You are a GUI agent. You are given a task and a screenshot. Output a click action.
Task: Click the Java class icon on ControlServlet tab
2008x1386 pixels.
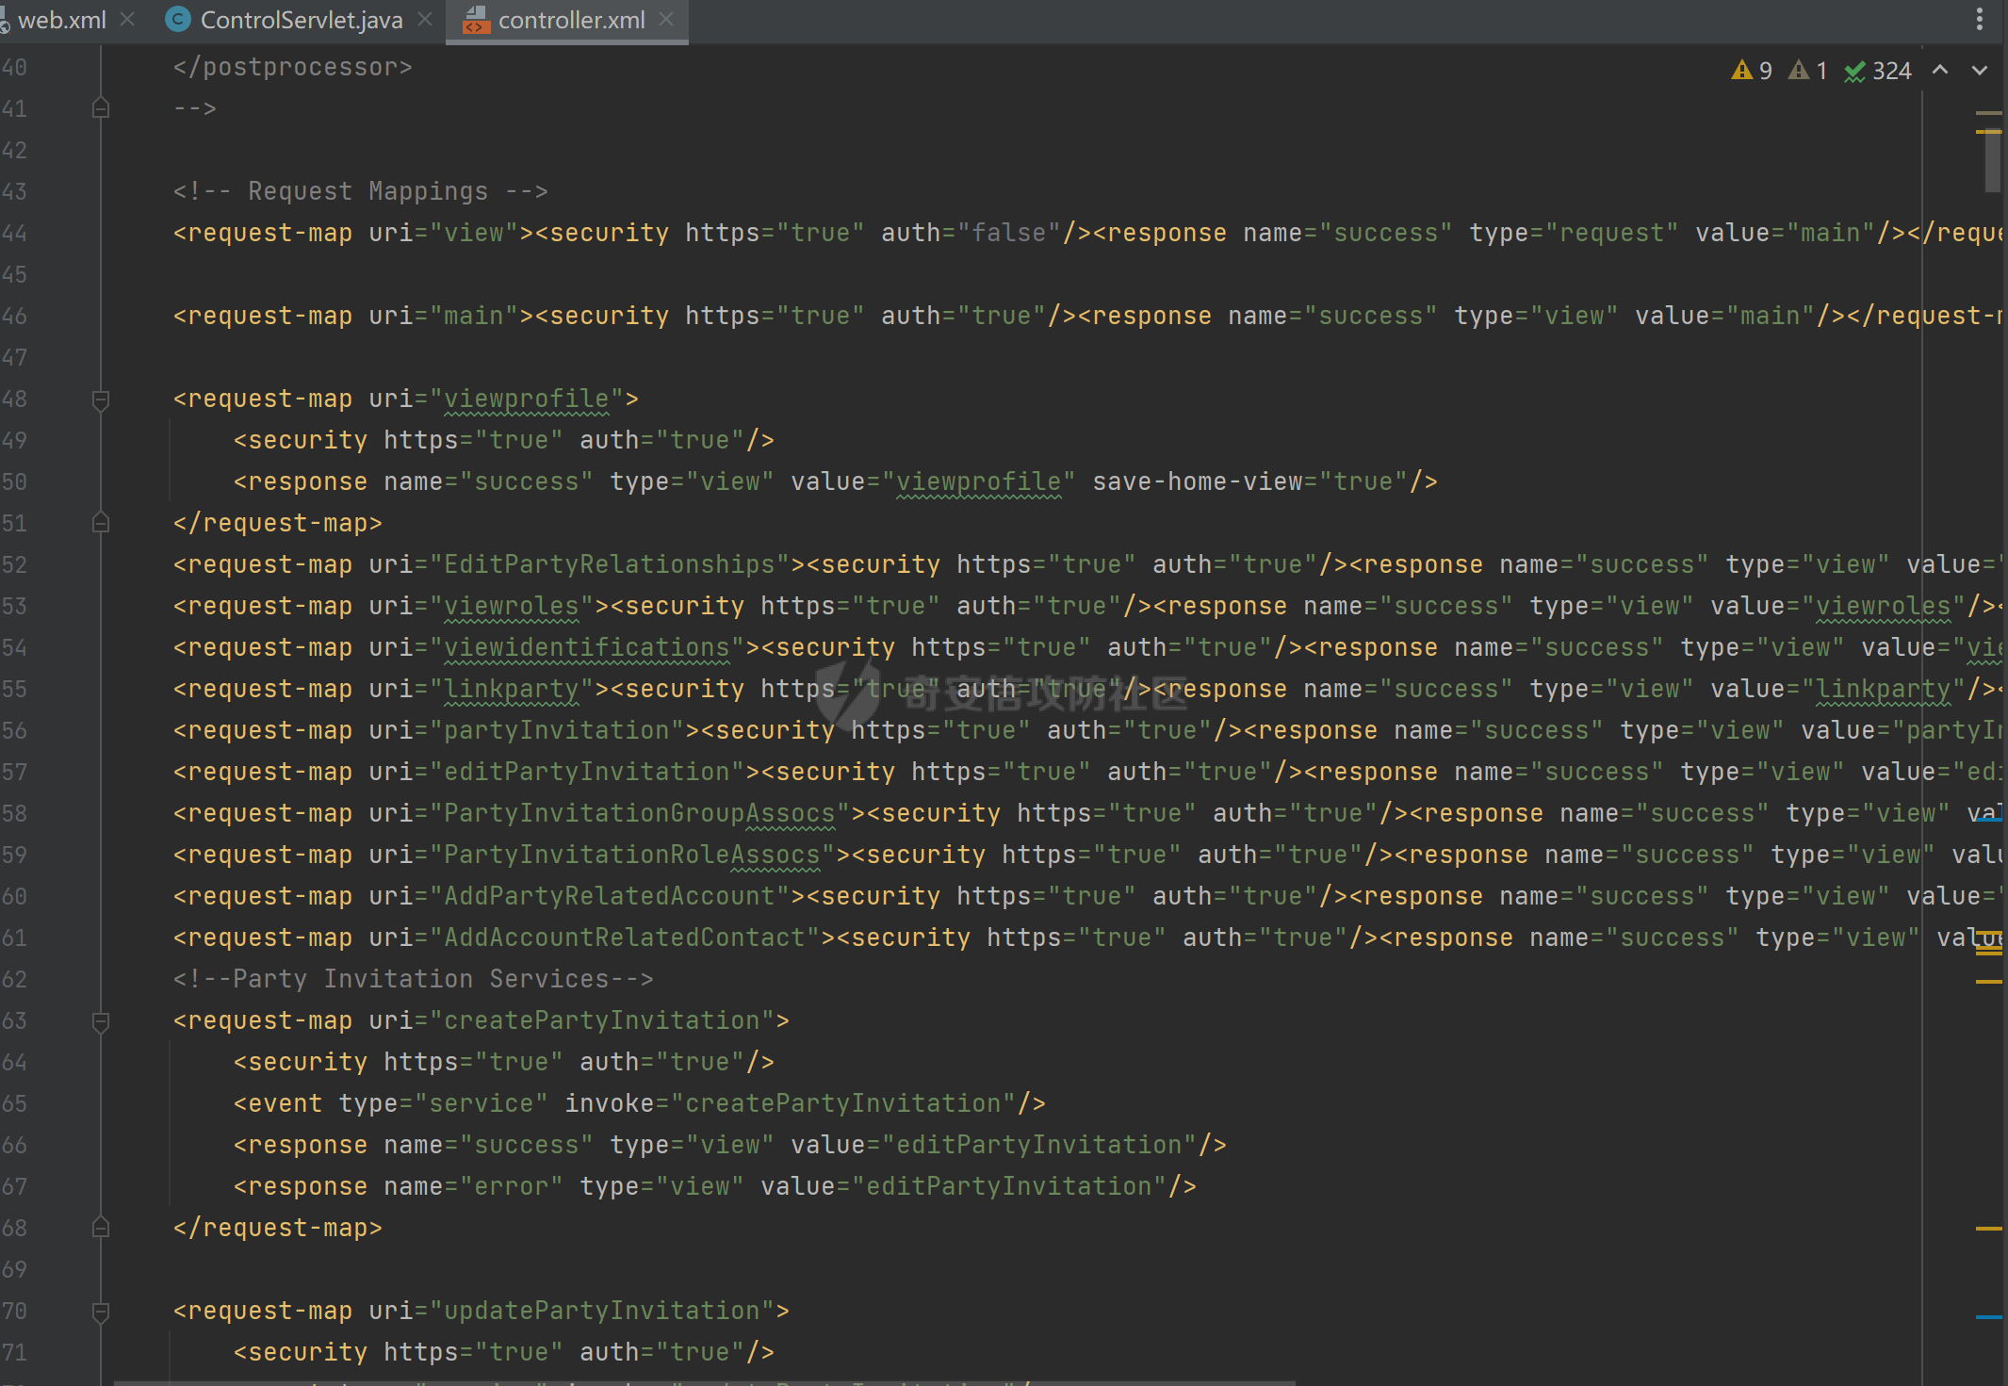coord(177,20)
